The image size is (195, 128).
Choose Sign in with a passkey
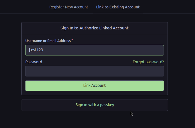tap(95, 105)
